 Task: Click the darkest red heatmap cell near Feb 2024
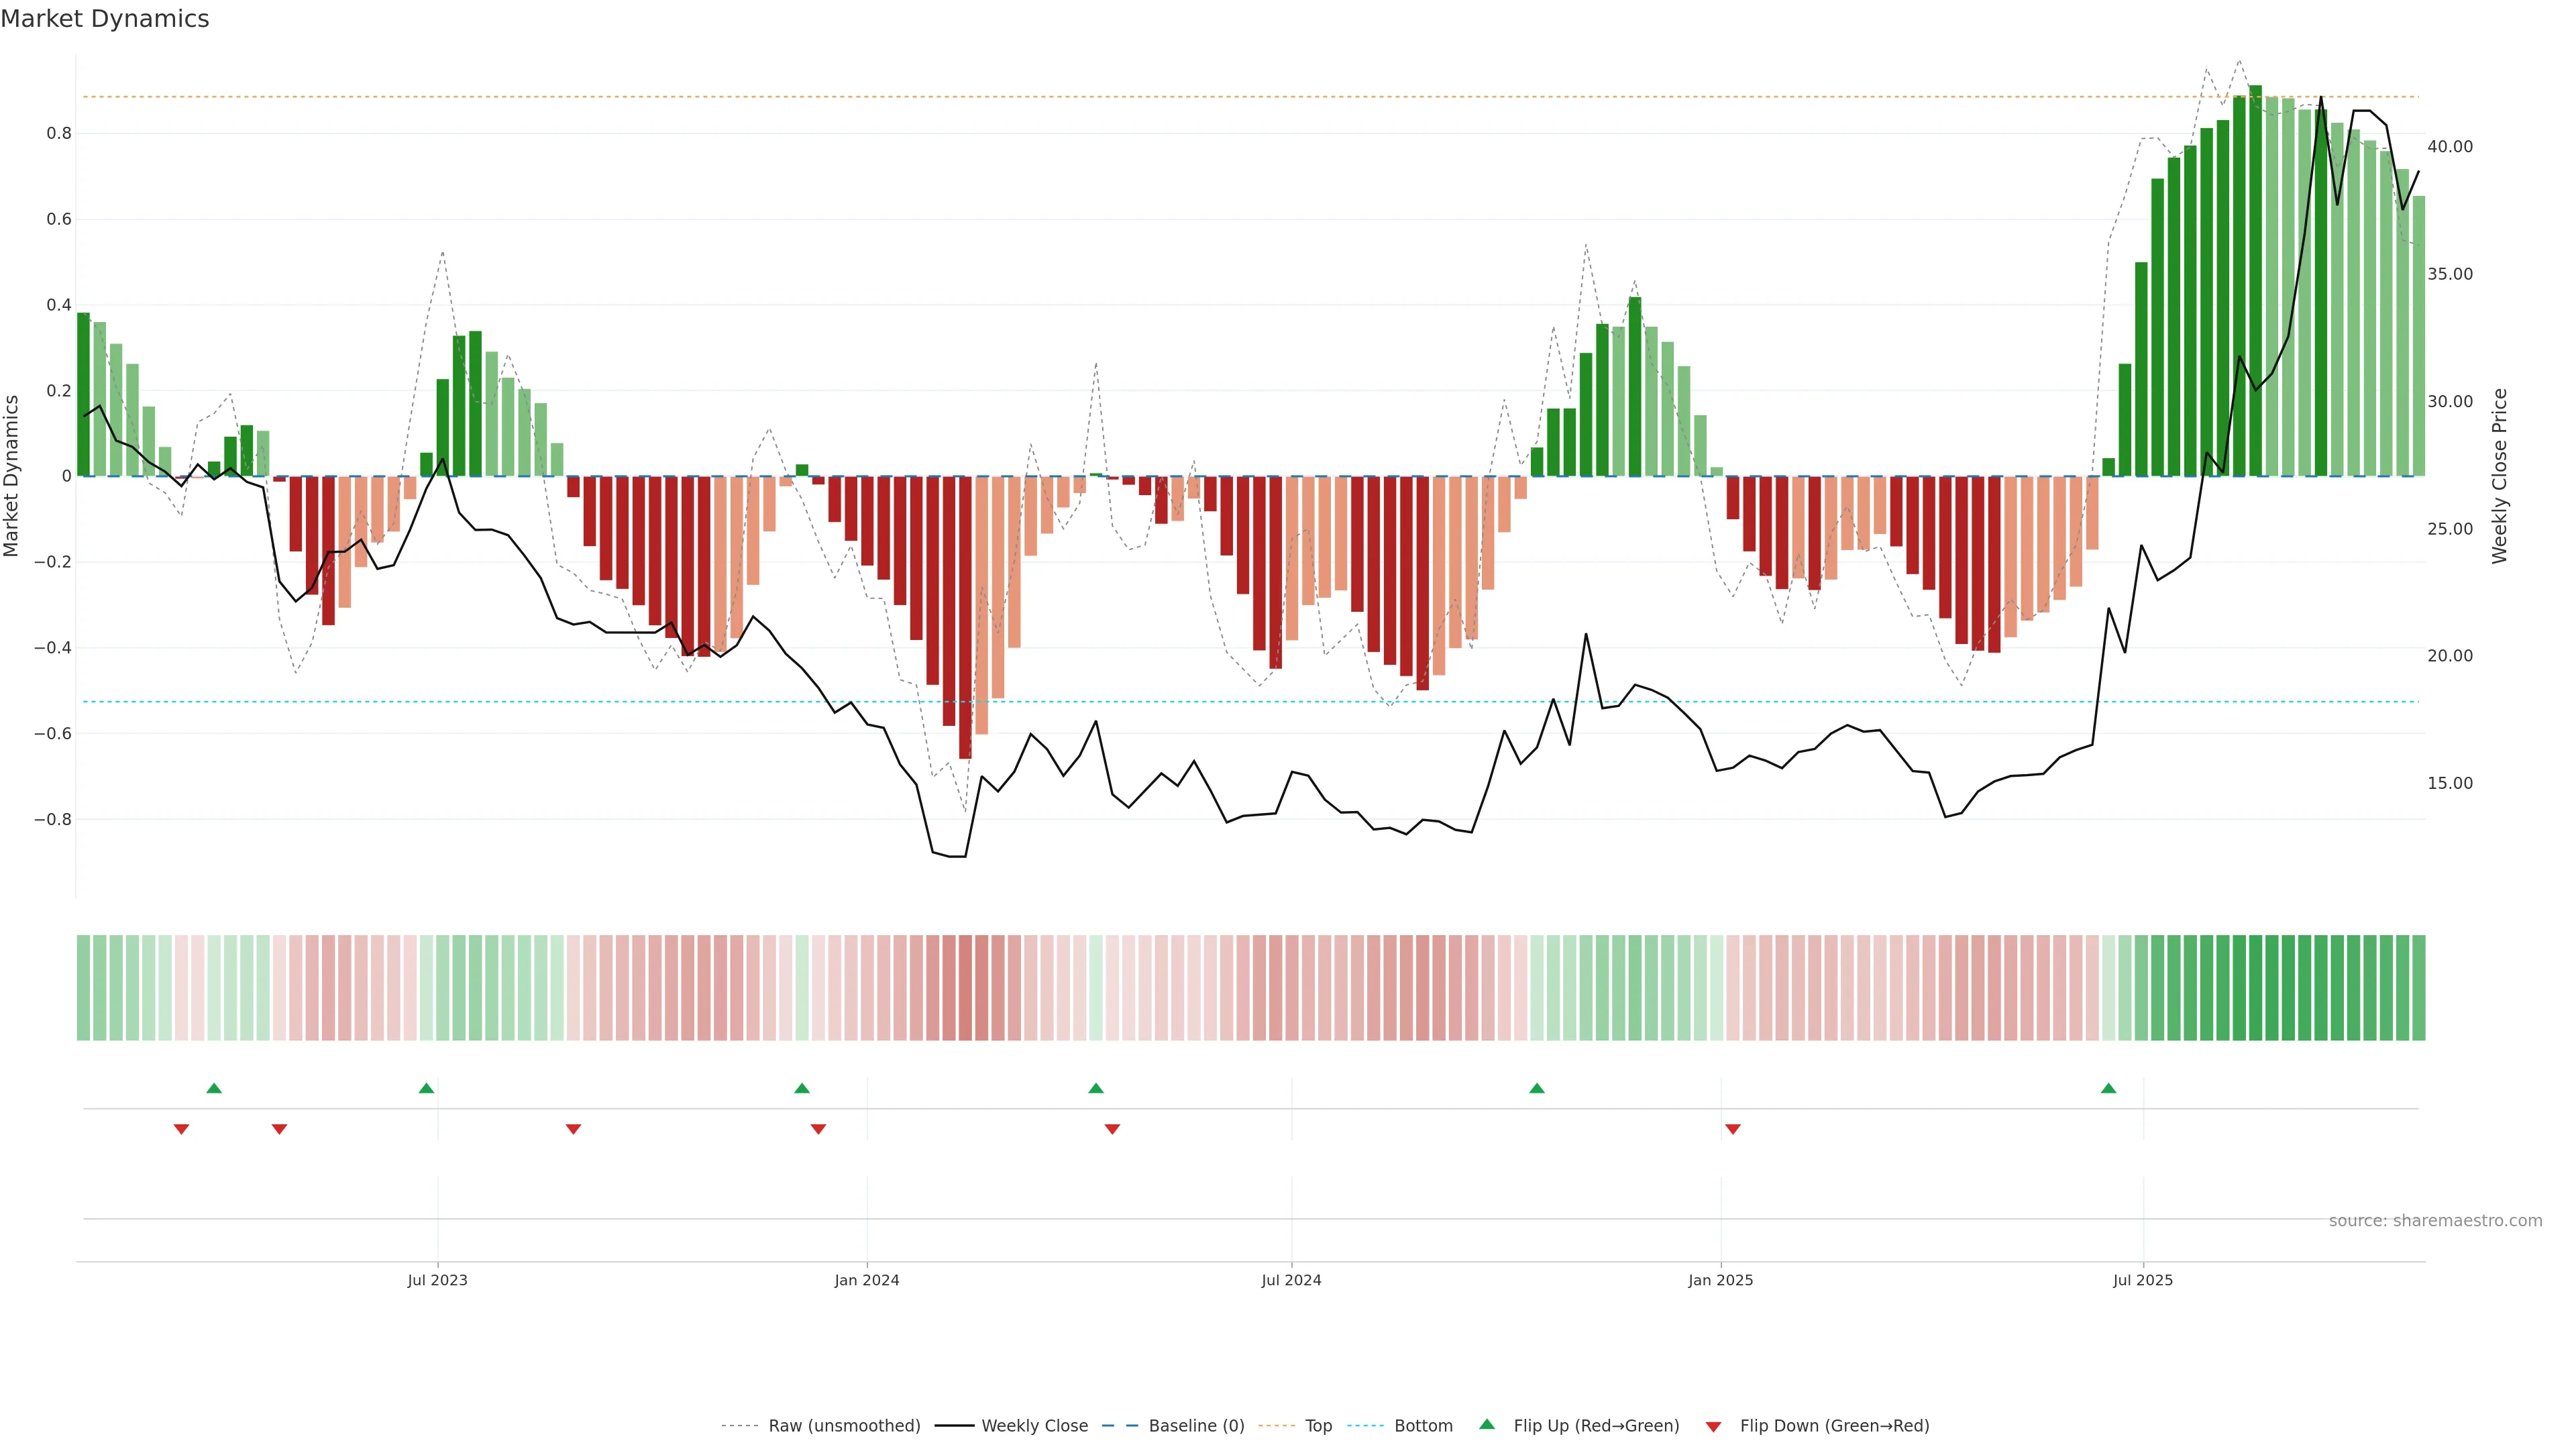click(965, 987)
